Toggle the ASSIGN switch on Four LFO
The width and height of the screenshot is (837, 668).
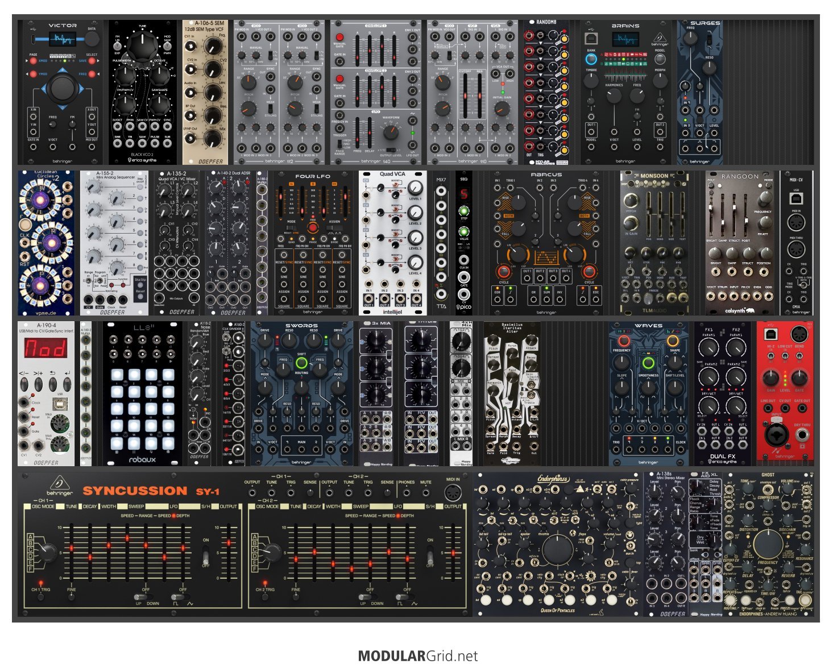point(334,228)
